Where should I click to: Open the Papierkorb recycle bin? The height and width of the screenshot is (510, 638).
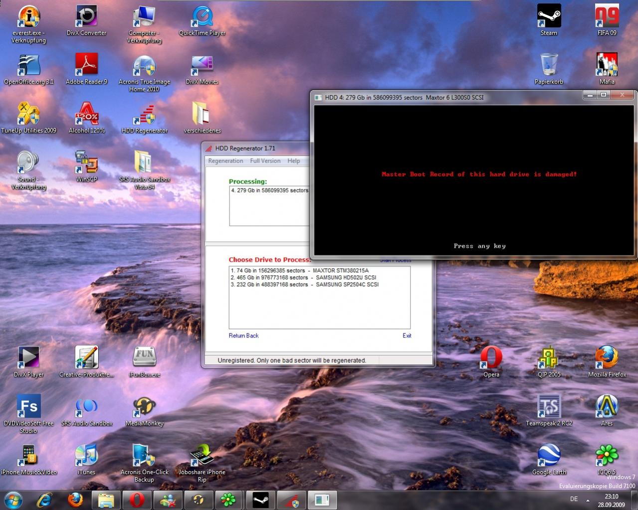pos(549,65)
